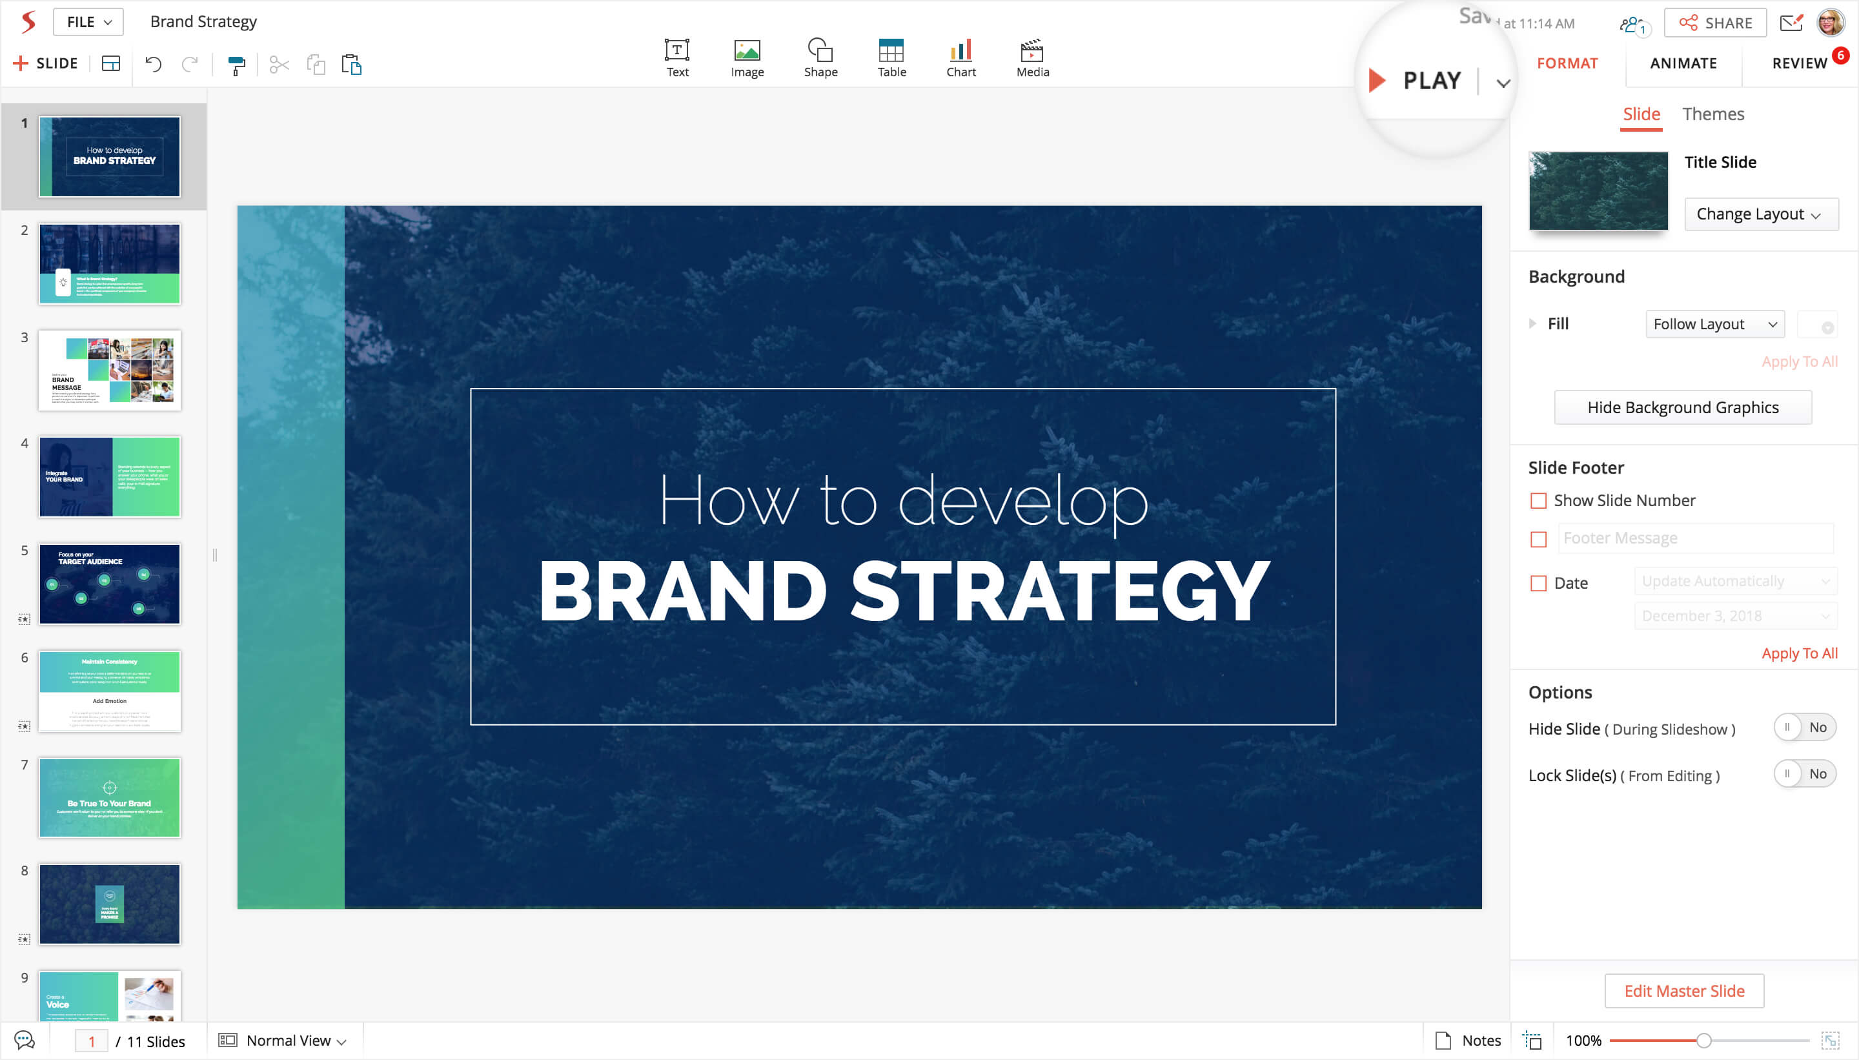Check the Date footer checkbox
The image size is (1859, 1060).
[1538, 583]
